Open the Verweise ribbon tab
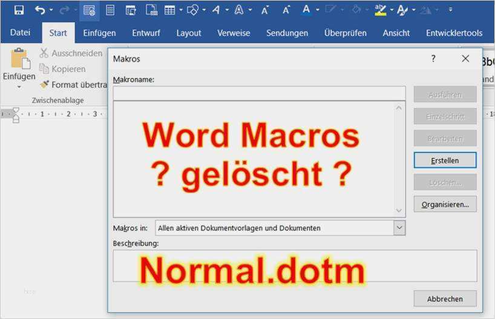The height and width of the screenshot is (319, 495). click(234, 33)
